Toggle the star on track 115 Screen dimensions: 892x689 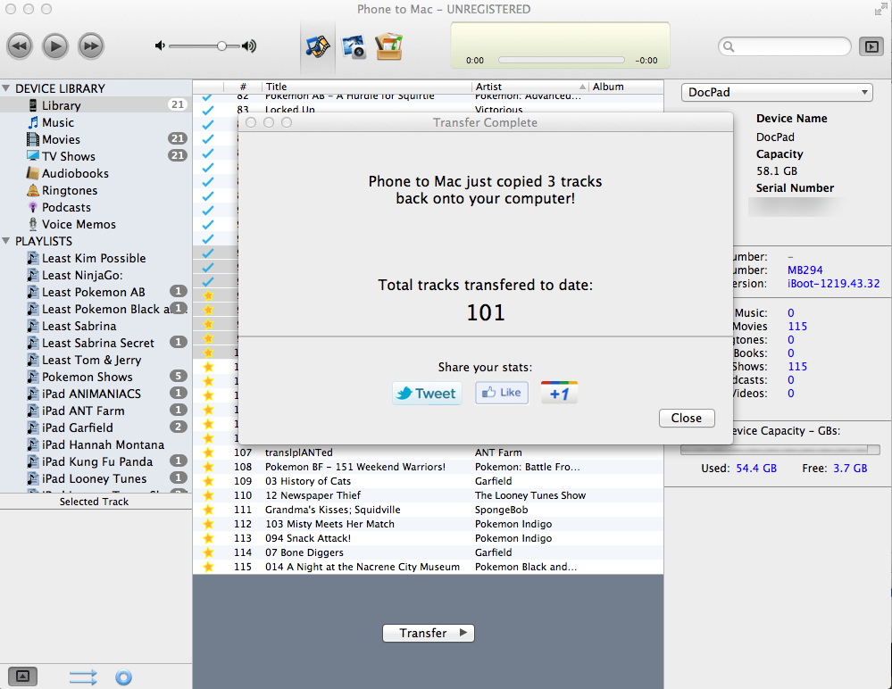[208, 567]
